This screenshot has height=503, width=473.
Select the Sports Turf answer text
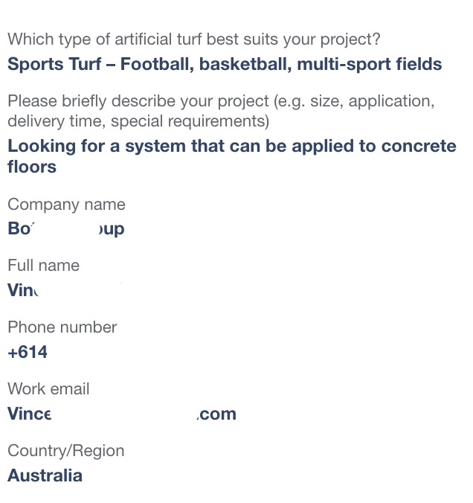tap(225, 64)
